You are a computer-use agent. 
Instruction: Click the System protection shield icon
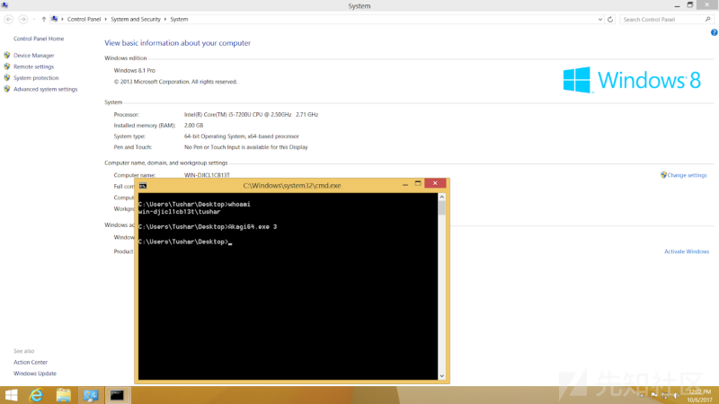tap(7, 78)
